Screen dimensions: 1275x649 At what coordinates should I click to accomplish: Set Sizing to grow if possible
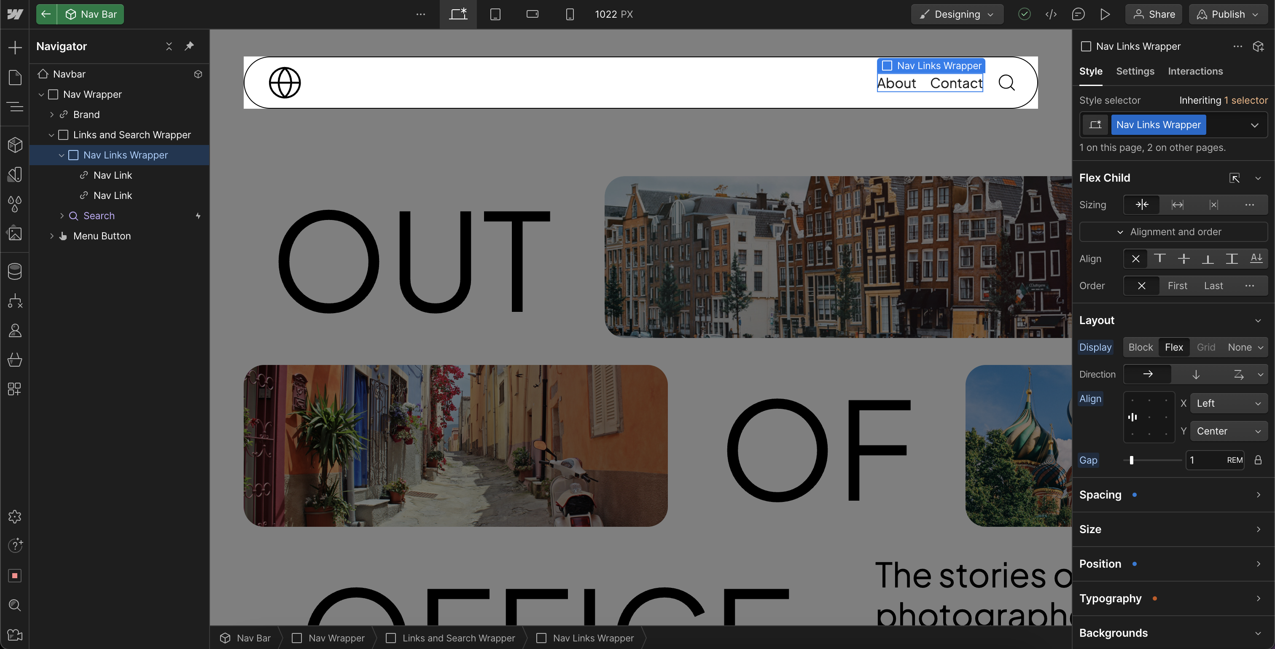(1178, 205)
